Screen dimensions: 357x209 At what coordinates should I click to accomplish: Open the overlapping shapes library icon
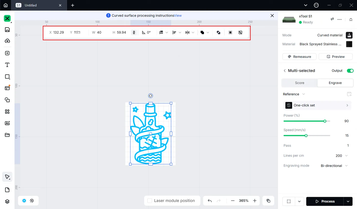point(7,100)
